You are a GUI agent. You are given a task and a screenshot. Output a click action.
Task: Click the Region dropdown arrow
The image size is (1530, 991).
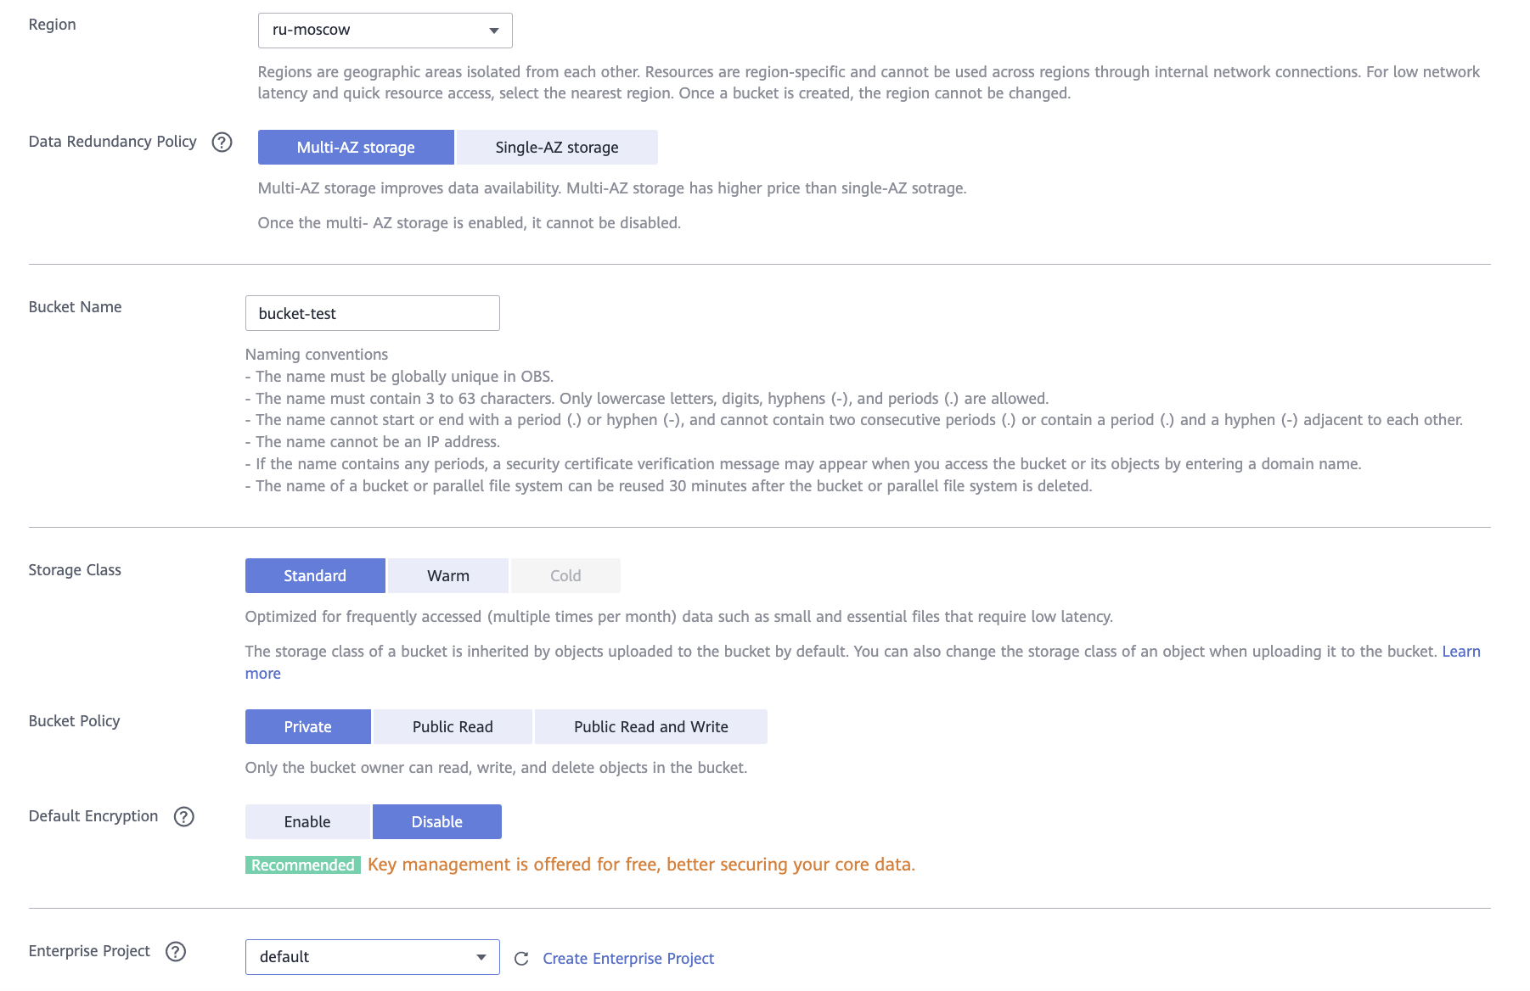pyautogui.click(x=493, y=31)
